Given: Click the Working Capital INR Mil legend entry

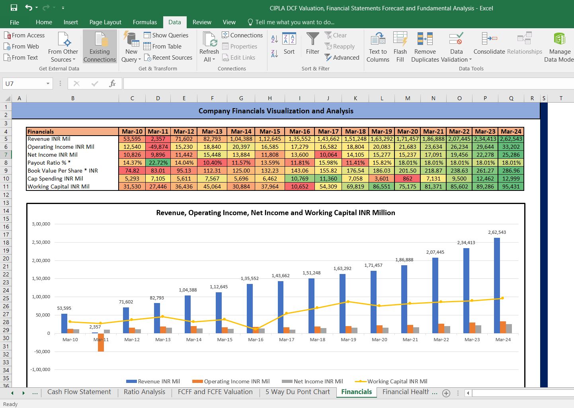Looking at the screenshot, I should 391,381.
